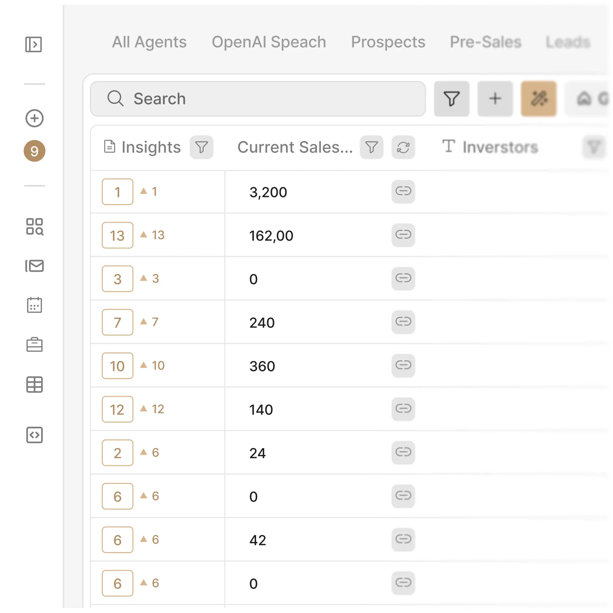The width and height of the screenshot is (613, 613).
Task: Open the grid search explorer icon
Action: click(34, 226)
